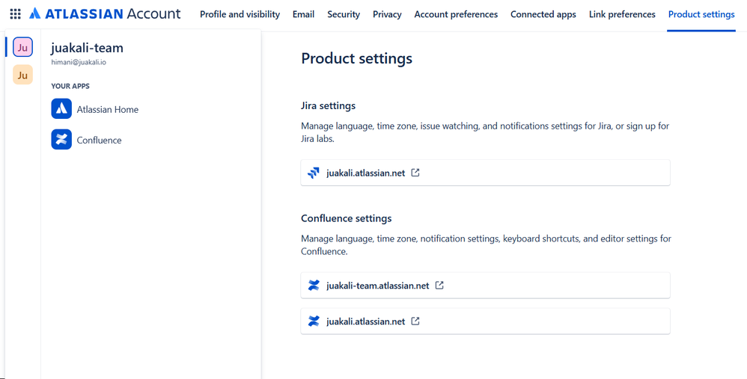The height and width of the screenshot is (379, 747).
Task: Go to the Security tab
Action: 344,14
